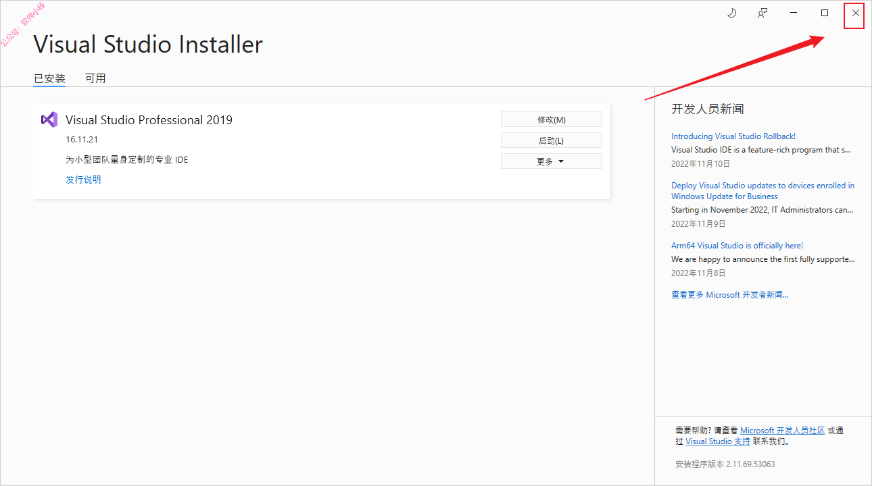The image size is (872, 486).
Task: Open Visual Studio 支持 link
Action: [718, 441]
